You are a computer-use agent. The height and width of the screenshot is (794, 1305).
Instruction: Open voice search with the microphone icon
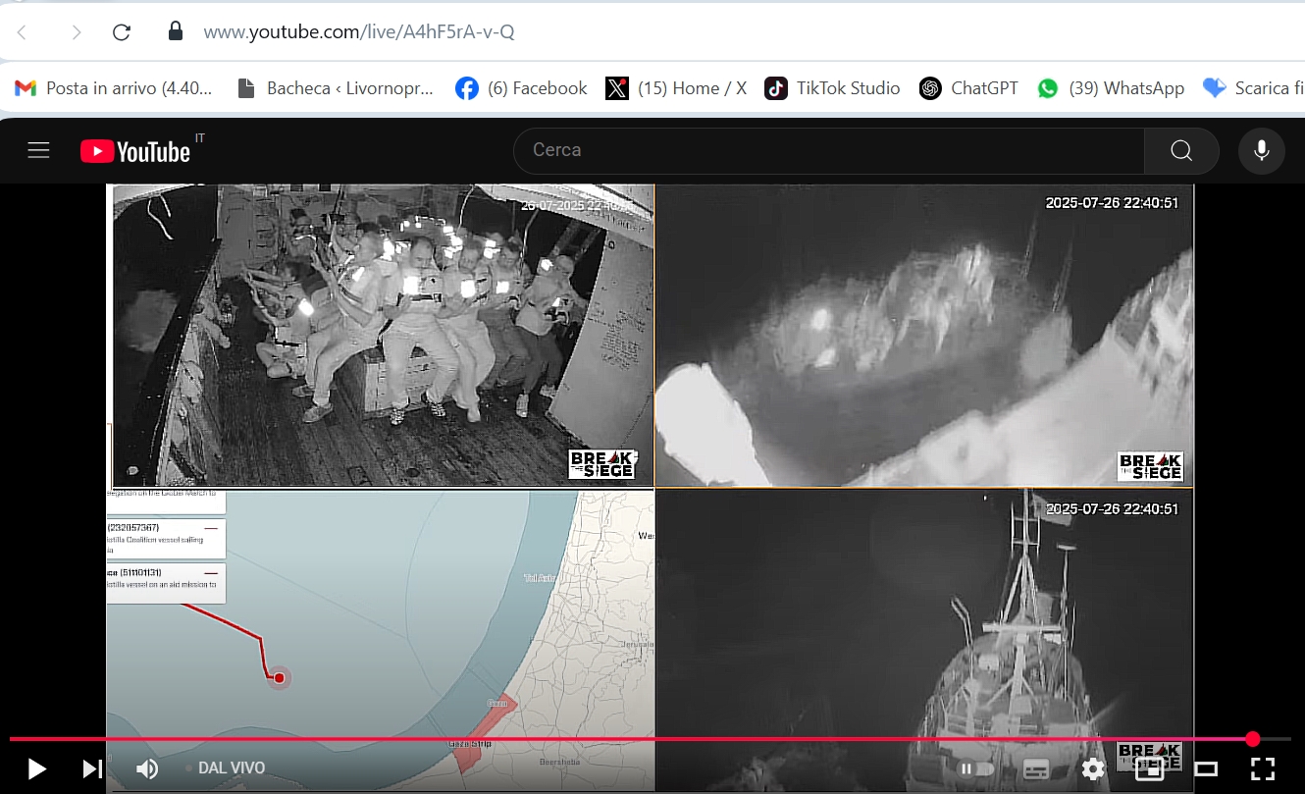click(x=1261, y=150)
